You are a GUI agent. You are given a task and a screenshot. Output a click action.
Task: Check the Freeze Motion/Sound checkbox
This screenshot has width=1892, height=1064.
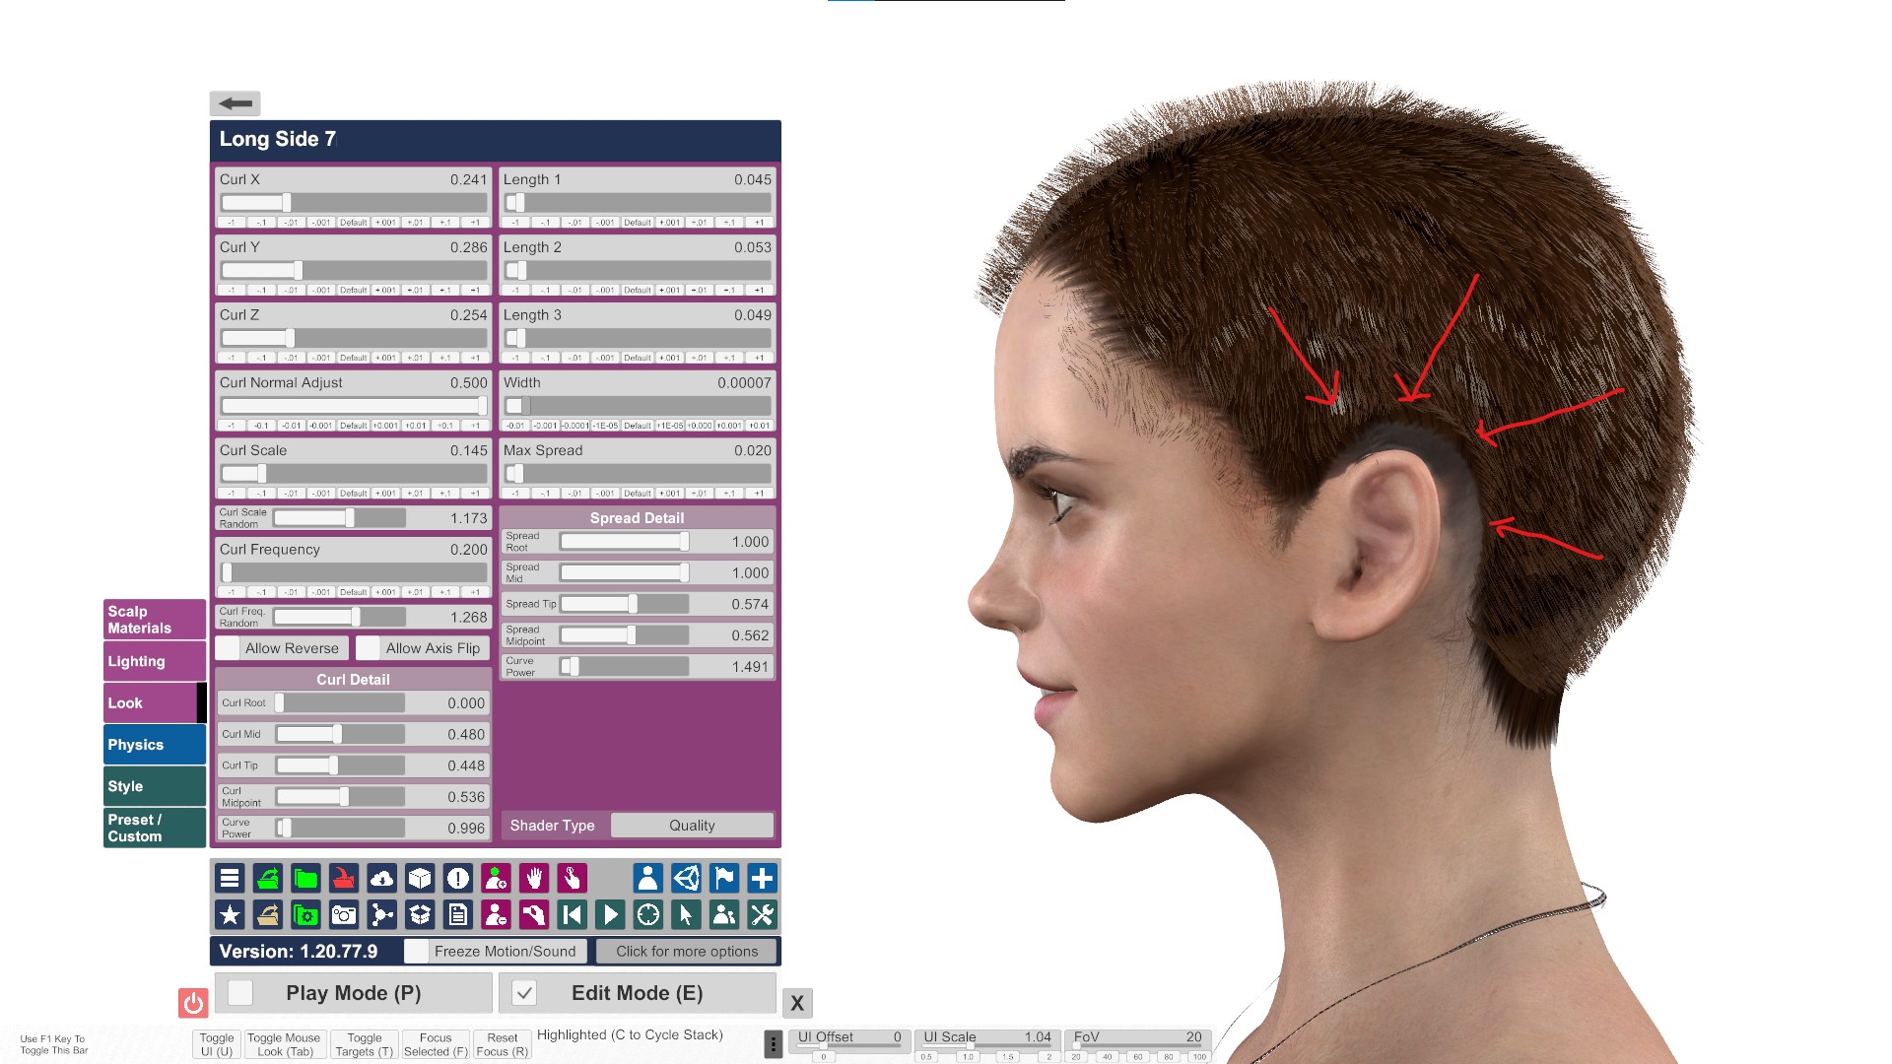pyautogui.click(x=417, y=951)
